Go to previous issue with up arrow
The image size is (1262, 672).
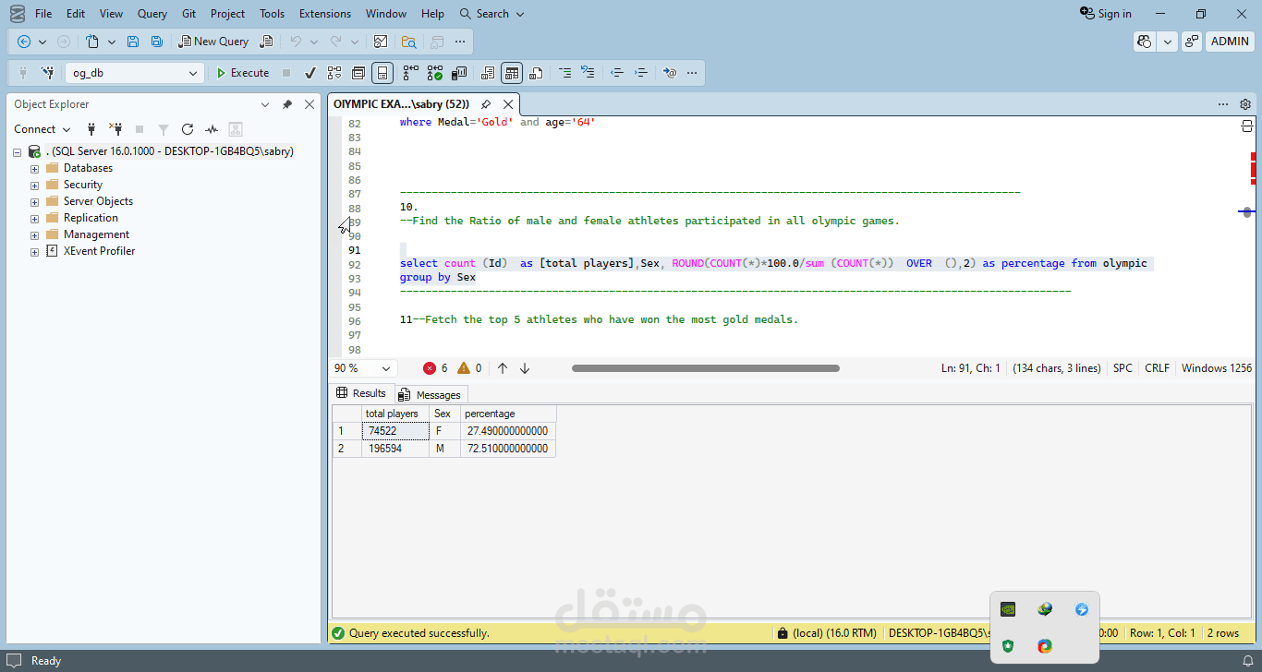pyautogui.click(x=503, y=368)
